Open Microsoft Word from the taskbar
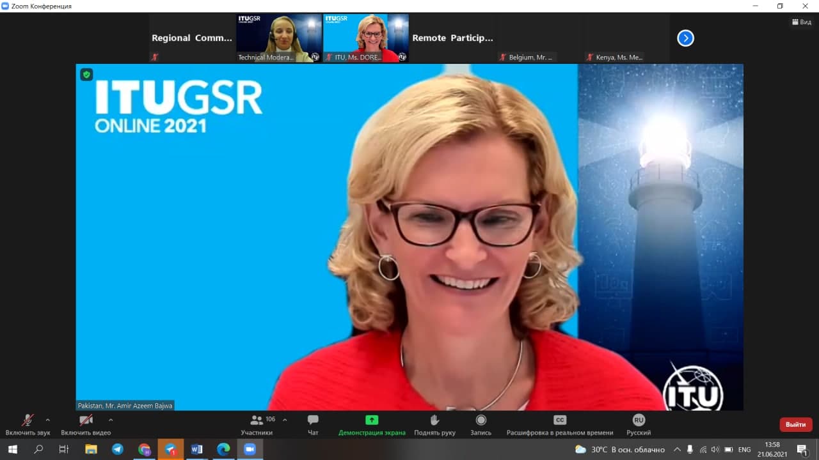 click(x=196, y=449)
